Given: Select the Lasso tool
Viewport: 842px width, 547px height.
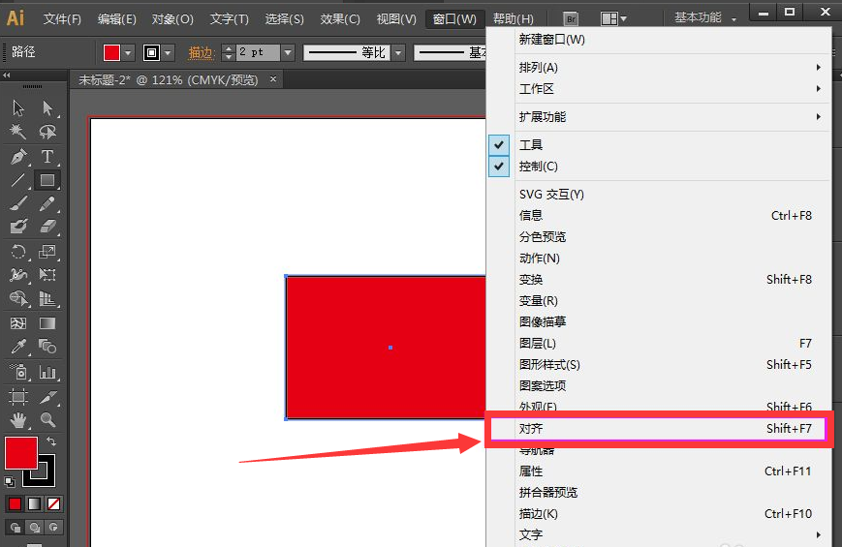Looking at the screenshot, I should click(x=47, y=132).
